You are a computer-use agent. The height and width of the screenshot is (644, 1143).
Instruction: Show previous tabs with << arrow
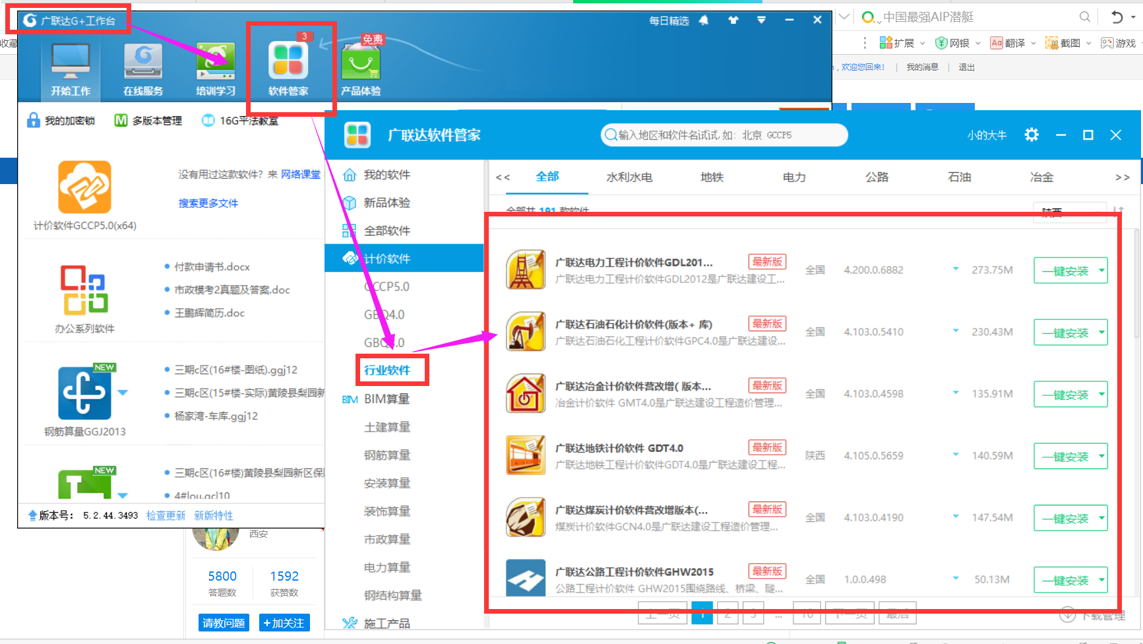click(503, 177)
